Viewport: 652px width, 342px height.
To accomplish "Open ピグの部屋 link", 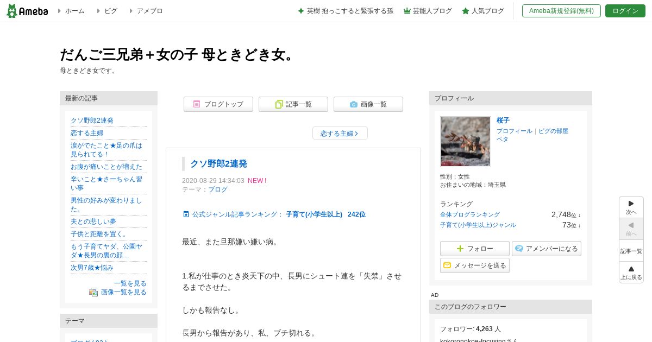I will (x=553, y=131).
